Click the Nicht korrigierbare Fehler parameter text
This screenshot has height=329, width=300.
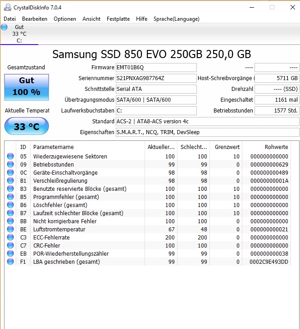pos(65,221)
